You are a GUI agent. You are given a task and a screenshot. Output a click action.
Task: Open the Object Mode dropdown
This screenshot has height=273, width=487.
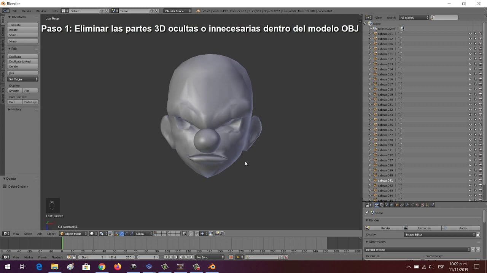pyautogui.click(x=73, y=234)
